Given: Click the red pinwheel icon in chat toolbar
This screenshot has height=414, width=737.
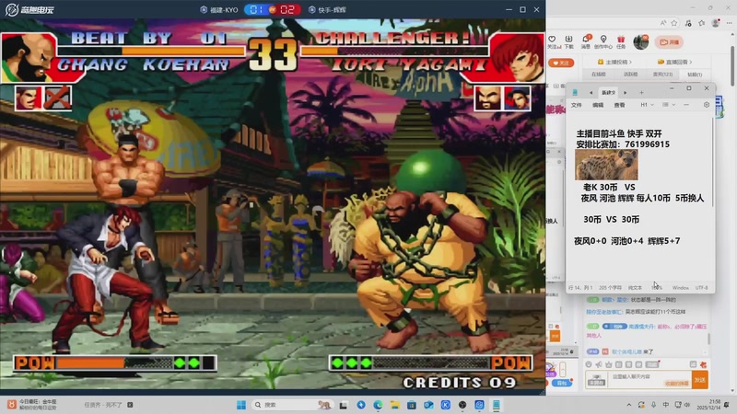Looking at the screenshot, I should (703, 364).
